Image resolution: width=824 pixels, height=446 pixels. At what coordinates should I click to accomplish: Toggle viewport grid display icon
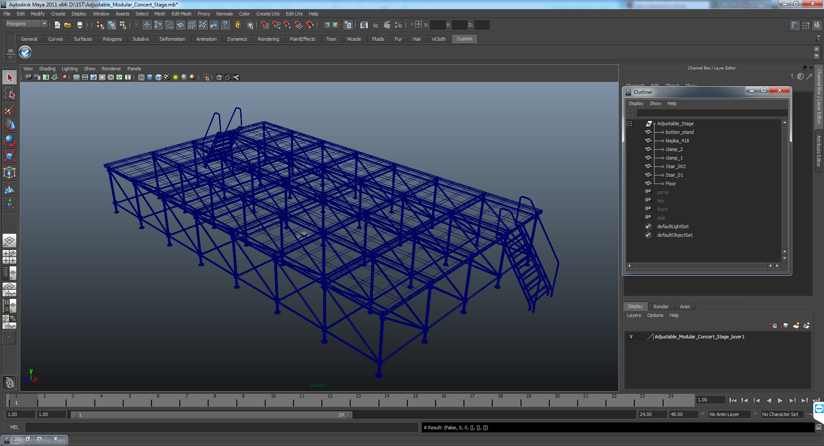click(x=76, y=77)
